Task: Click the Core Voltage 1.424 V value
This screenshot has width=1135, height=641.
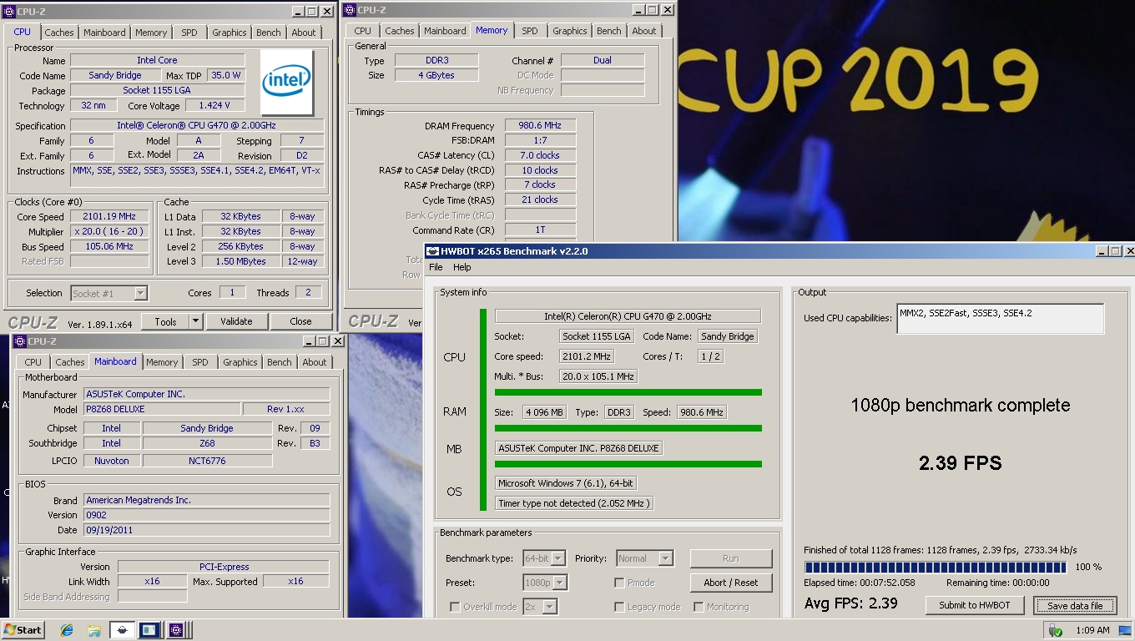Action: tap(215, 105)
